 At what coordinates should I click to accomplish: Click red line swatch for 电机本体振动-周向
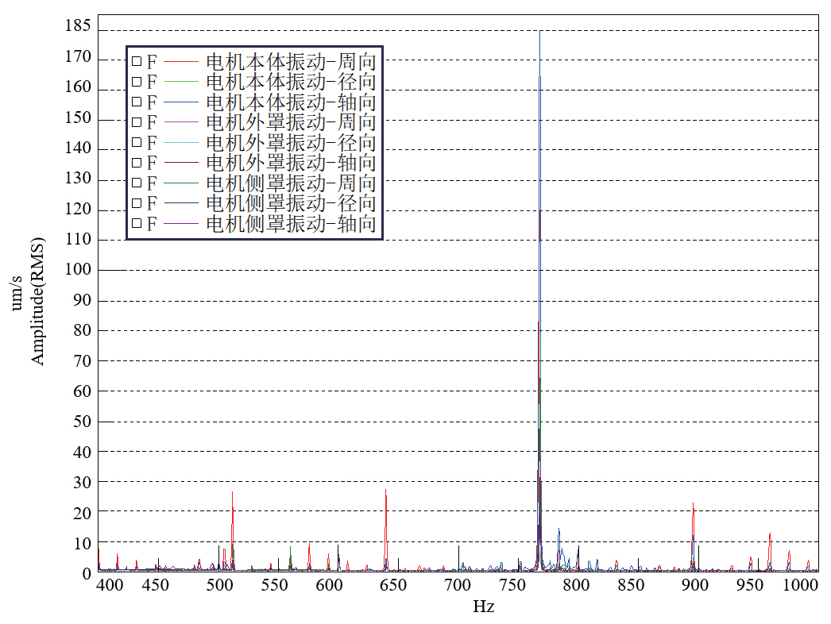pyautogui.click(x=181, y=61)
